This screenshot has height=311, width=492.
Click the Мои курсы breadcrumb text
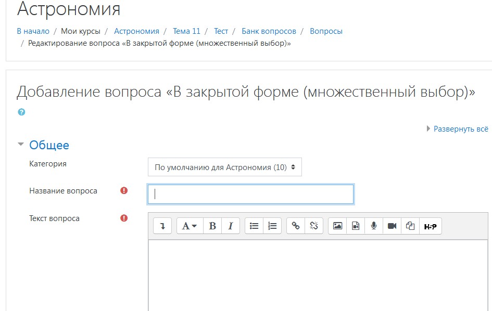[x=81, y=31]
